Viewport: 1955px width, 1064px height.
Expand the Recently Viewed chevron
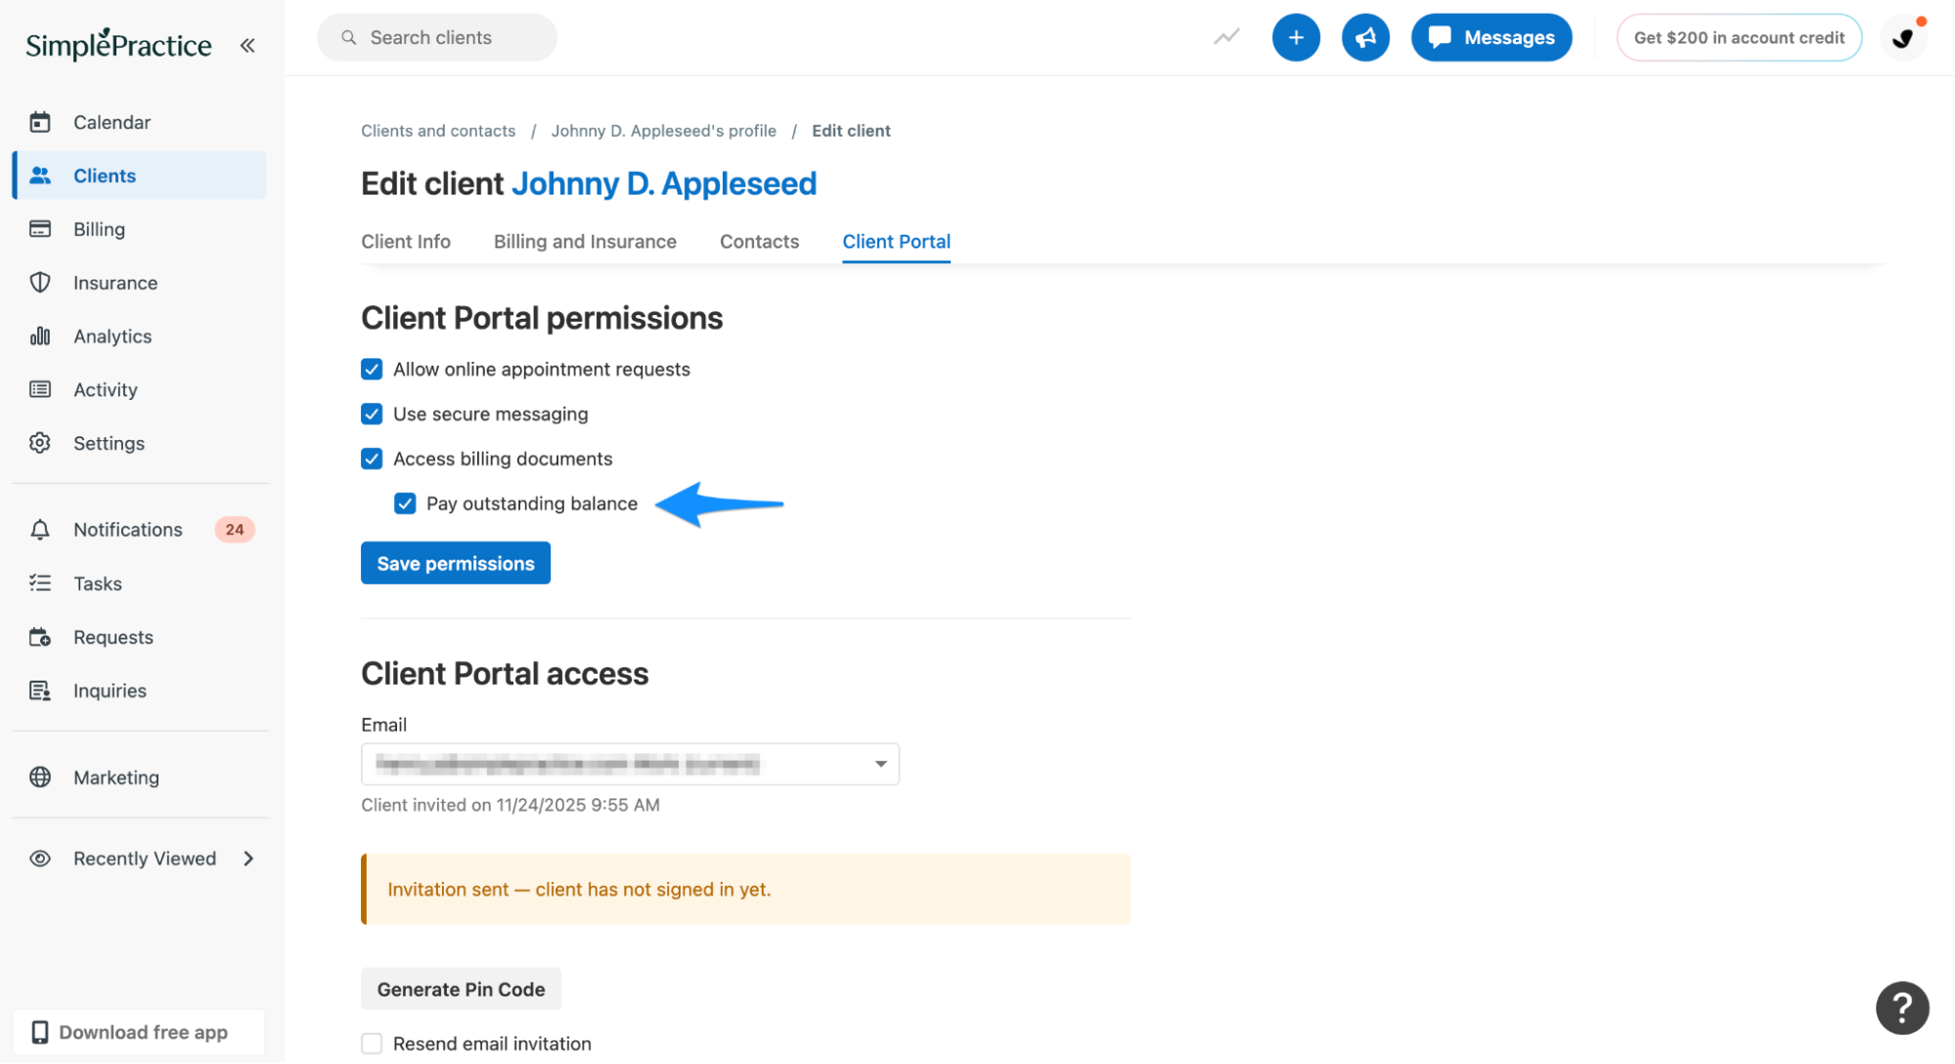pyautogui.click(x=248, y=859)
